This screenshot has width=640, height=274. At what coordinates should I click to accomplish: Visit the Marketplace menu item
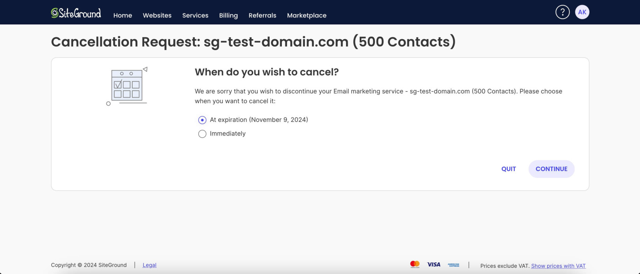click(x=307, y=16)
